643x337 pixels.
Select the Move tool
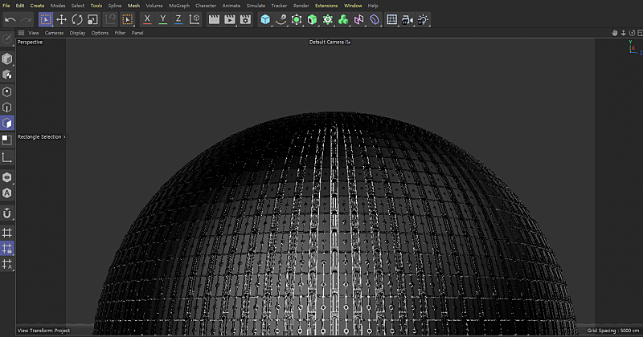click(61, 19)
